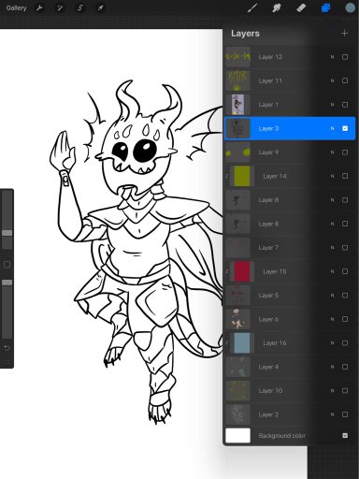
Task: Open the active color swatch circle
Action: (x=351, y=8)
